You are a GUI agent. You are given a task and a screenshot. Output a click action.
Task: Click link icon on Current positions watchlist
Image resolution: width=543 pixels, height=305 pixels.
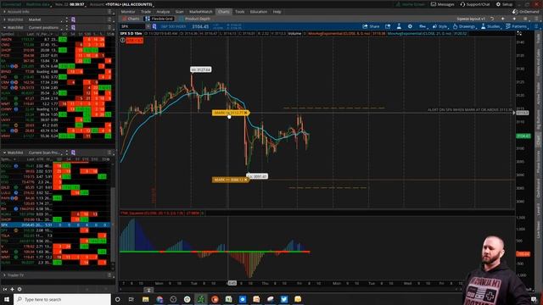73,27
